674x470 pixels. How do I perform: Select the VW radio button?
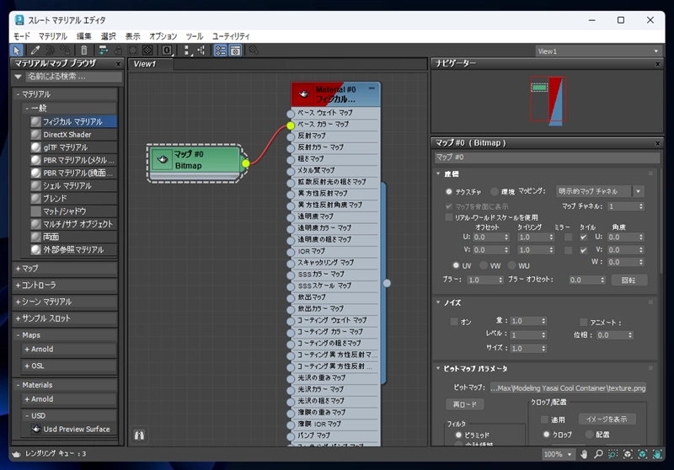(x=484, y=265)
